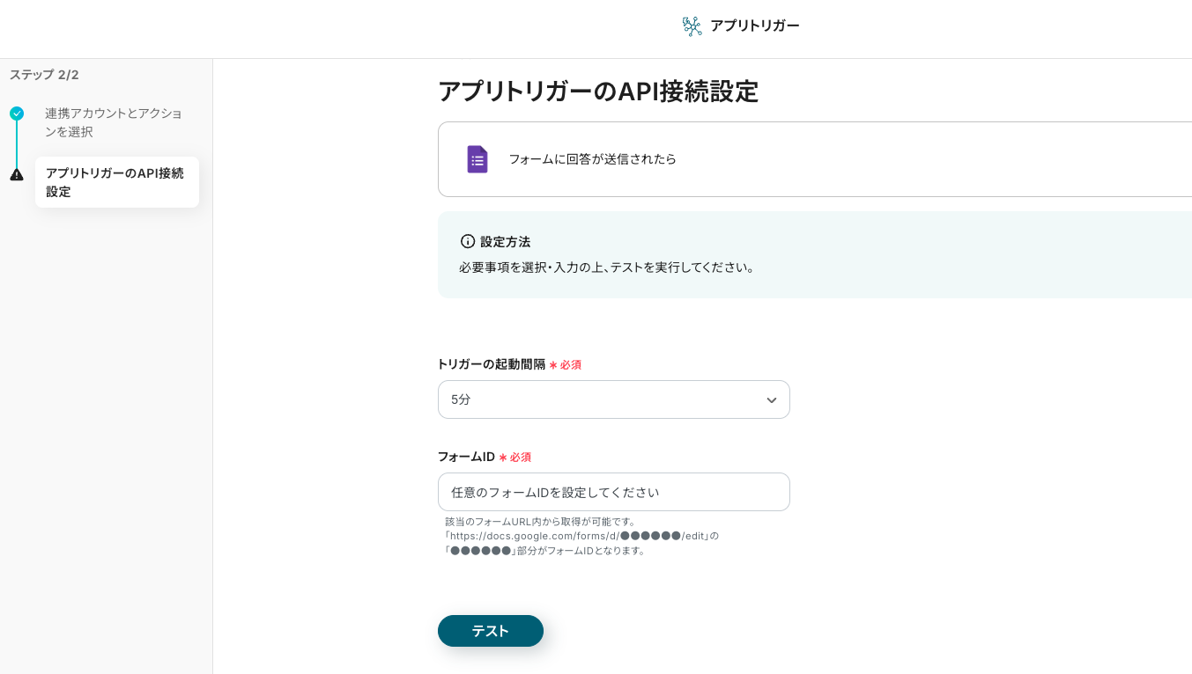The image size is (1192, 674).
Task: Click the info circle icon beside 設定方法
Action: point(468,241)
